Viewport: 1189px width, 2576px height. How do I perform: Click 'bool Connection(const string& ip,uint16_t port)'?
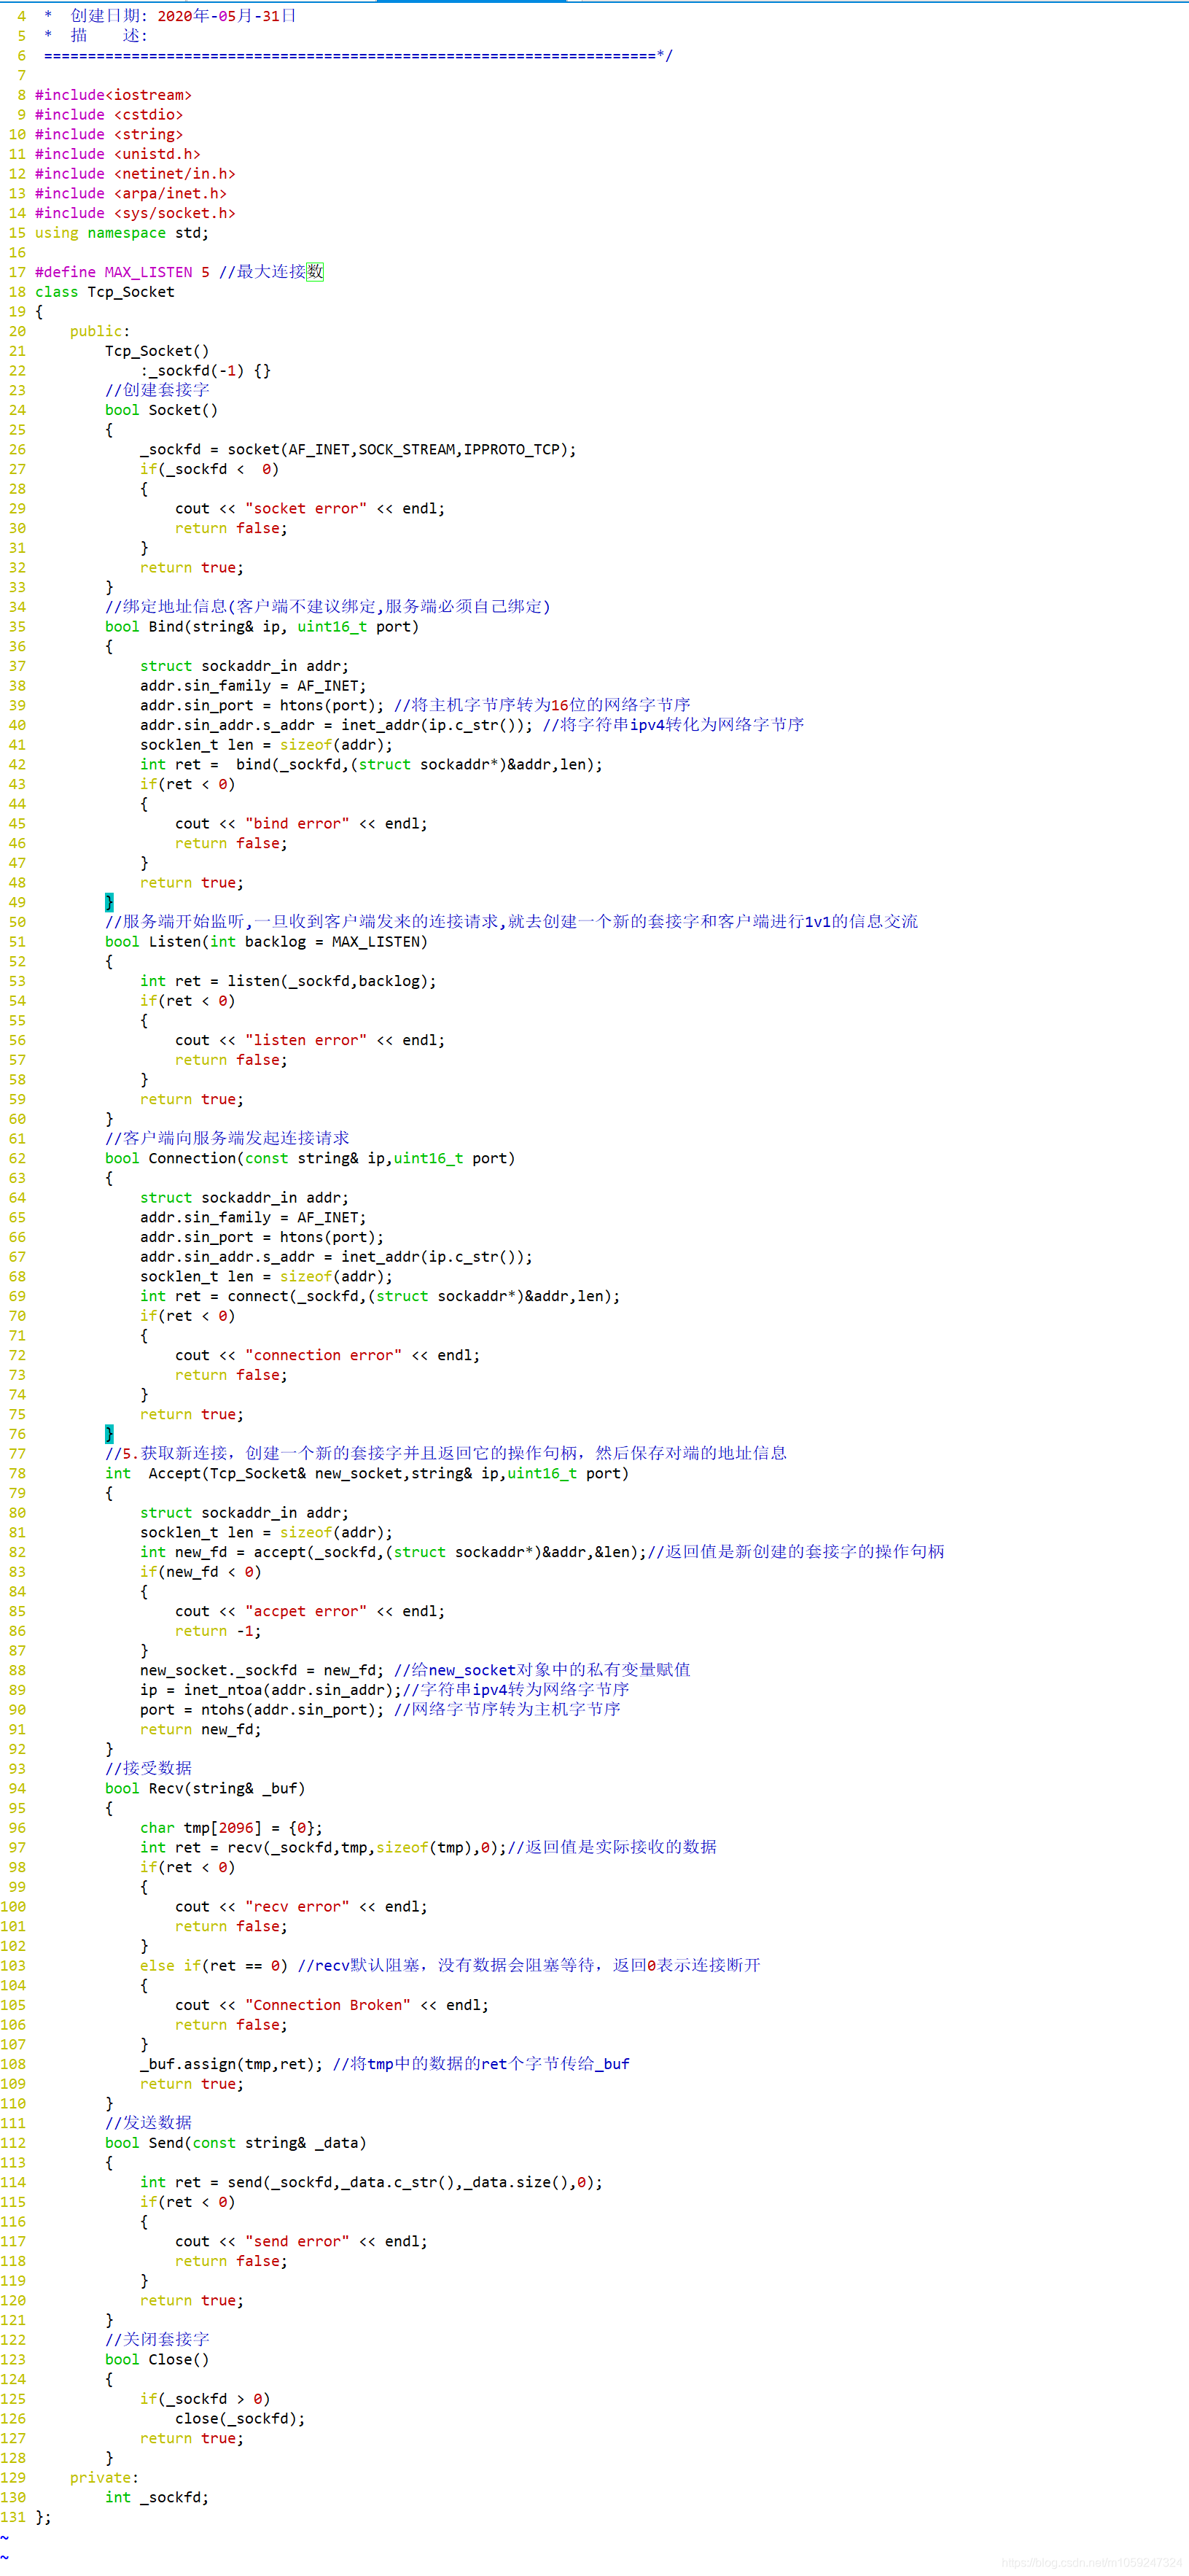(310, 1158)
